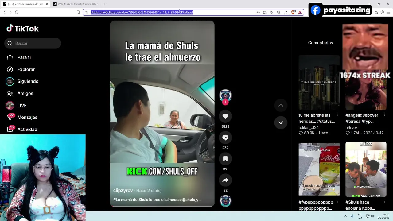Click the share page icon in address bar

coord(286,12)
